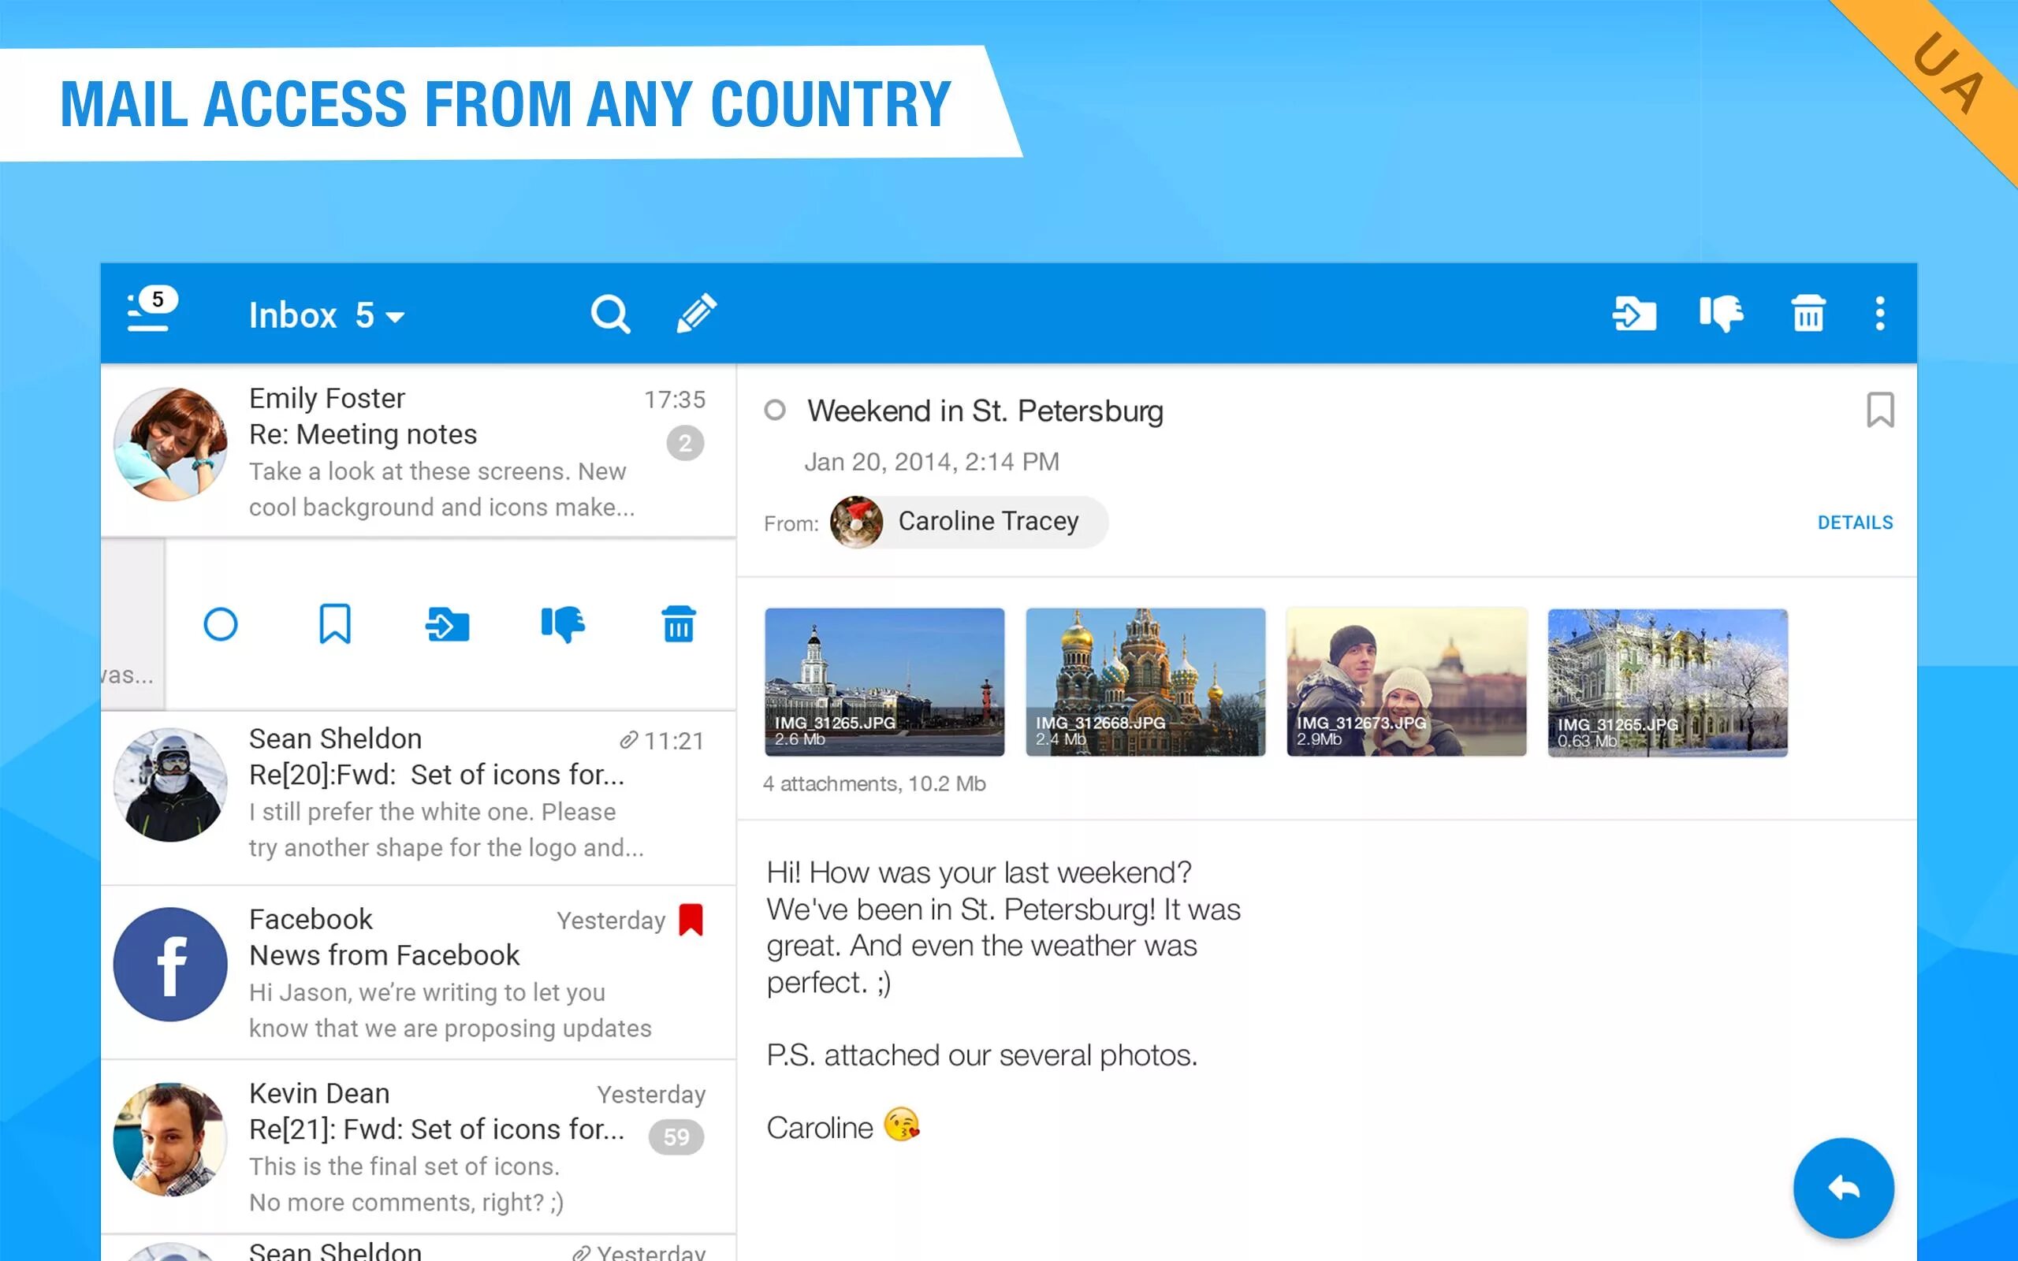Open IMG_312668.JPG attachment thumbnail
This screenshot has width=2018, height=1261.
coord(1145,683)
